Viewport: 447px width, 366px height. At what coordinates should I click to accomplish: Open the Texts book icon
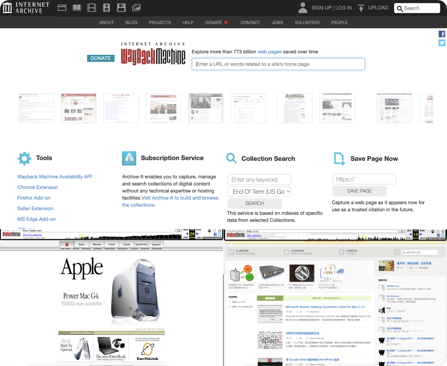coord(77,7)
